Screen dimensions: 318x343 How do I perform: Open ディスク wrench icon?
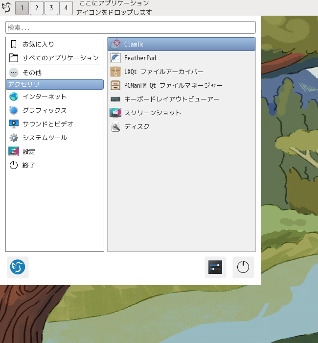click(115, 126)
